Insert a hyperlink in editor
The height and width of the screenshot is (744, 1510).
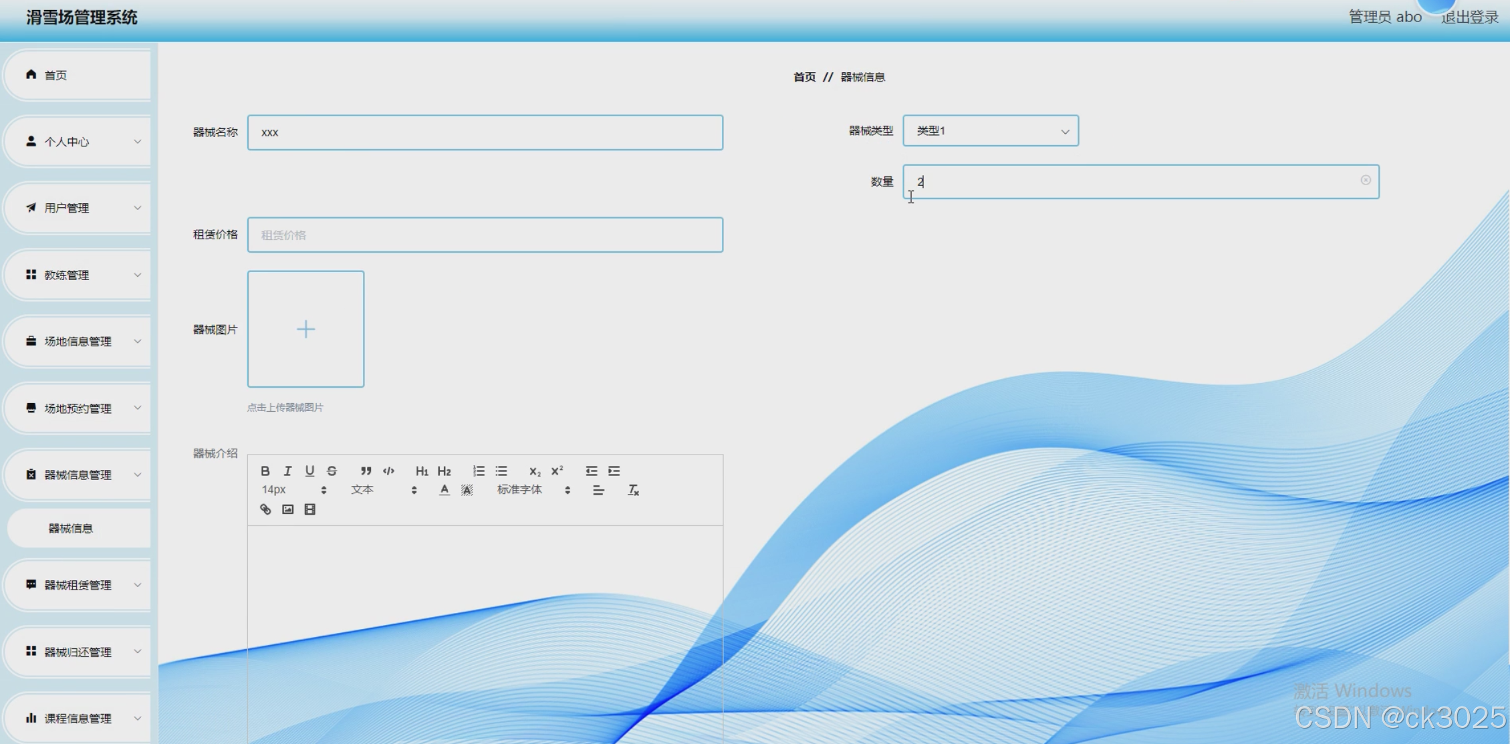coord(265,509)
